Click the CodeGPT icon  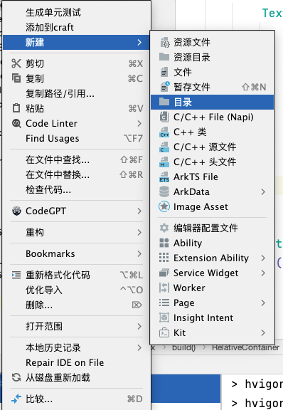17,211
